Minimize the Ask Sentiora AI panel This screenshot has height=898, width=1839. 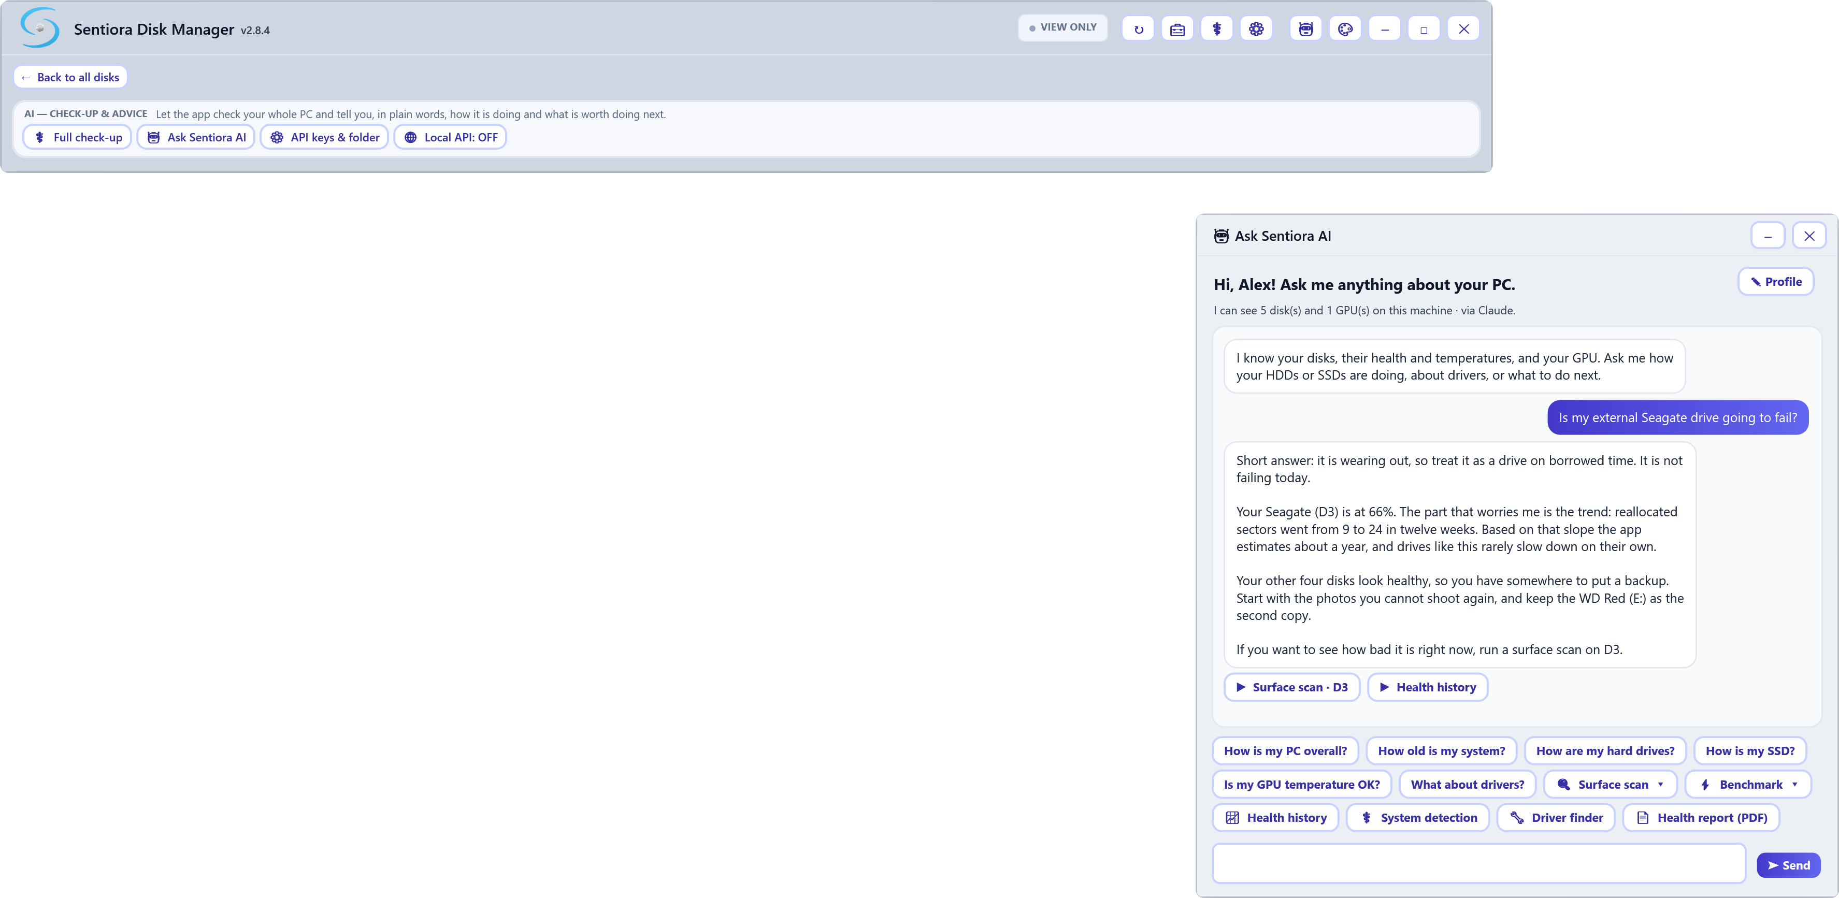(1768, 236)
